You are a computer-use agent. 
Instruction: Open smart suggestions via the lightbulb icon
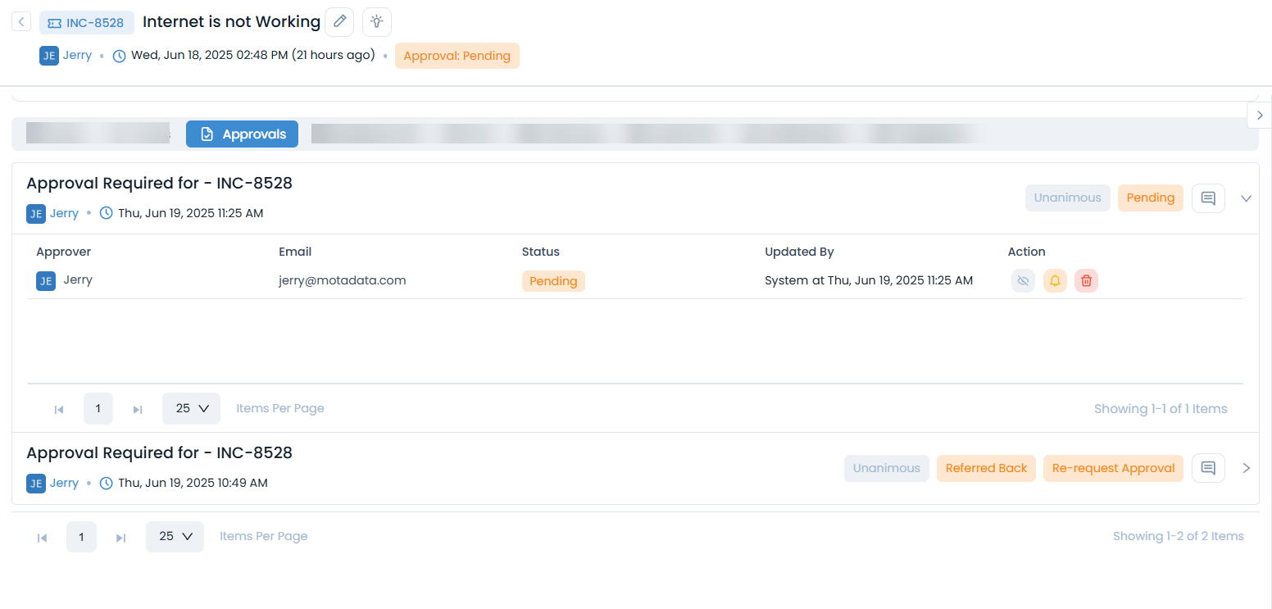pyautogui.click(x=376, y=21)
